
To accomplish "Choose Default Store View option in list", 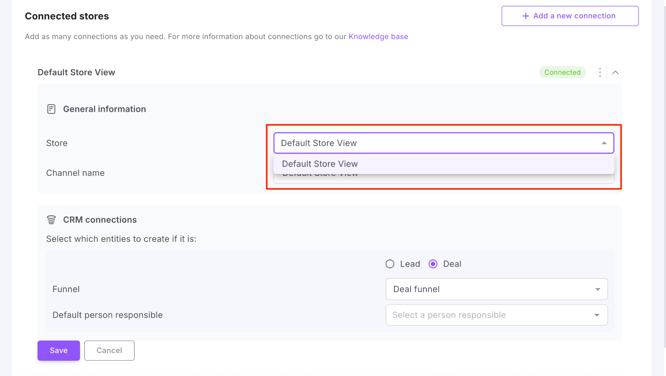I will pos(320,164).
